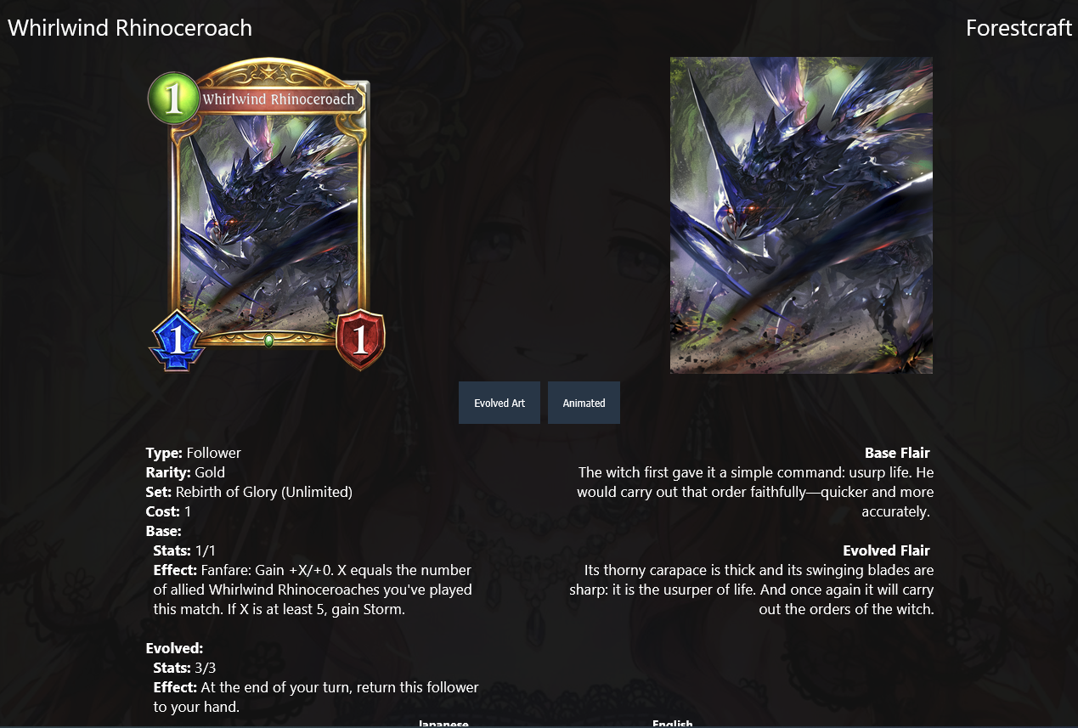The image size is (1078, 728).
Task: Click the Japanese label at the bottom
Action: click(x=443, y=723)
